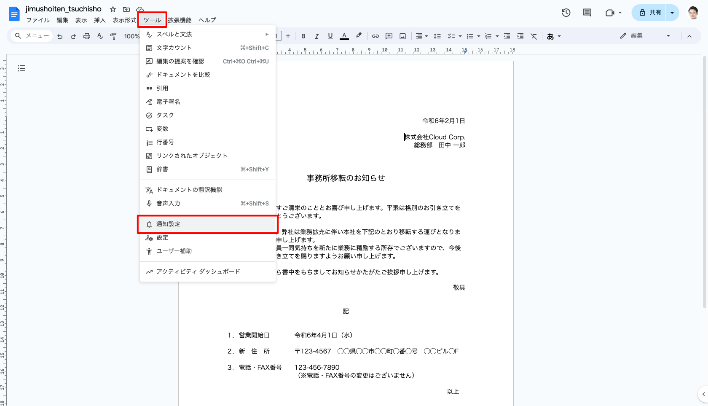Toggle italic formatting
The width and height of the screenshot is (708, 406).
coord(316,36)
